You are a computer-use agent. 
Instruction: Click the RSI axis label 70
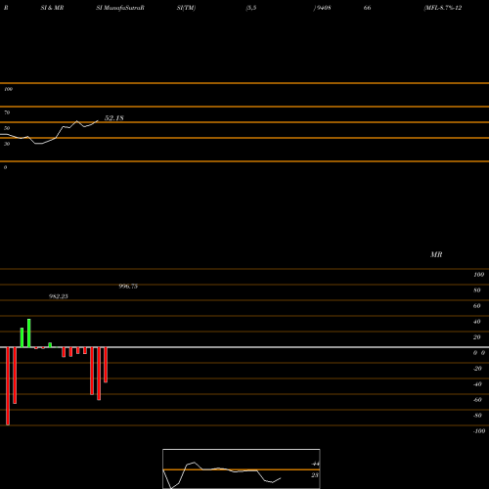pos(7,112)
